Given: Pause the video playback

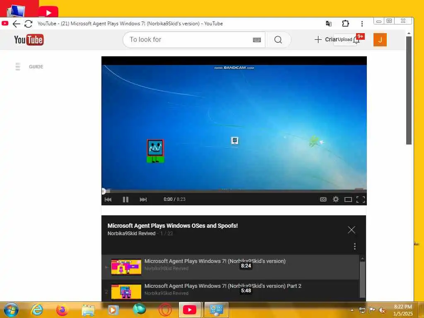Looking at the screenshot, I should [125, 200].
